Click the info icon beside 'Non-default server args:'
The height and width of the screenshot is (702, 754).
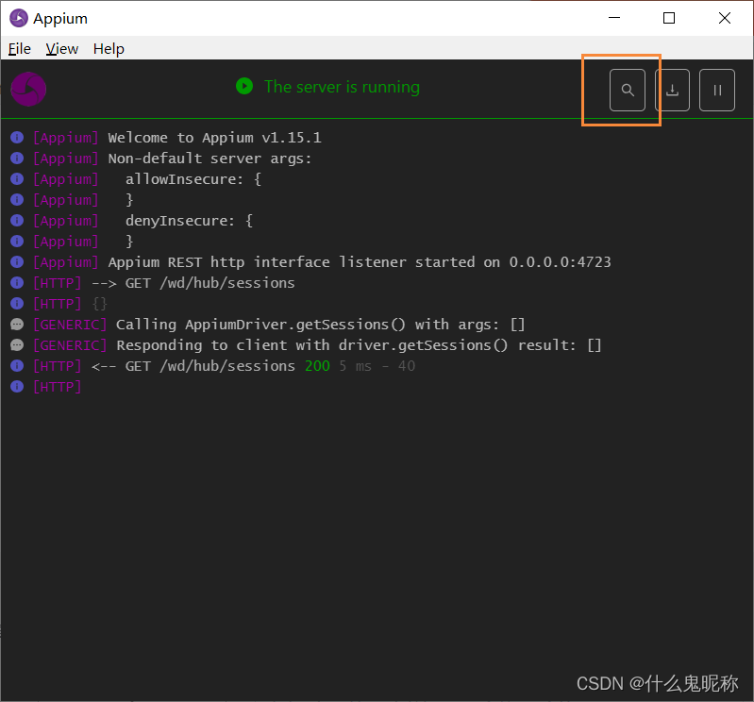pyautogui.click(x=17, y=159)
